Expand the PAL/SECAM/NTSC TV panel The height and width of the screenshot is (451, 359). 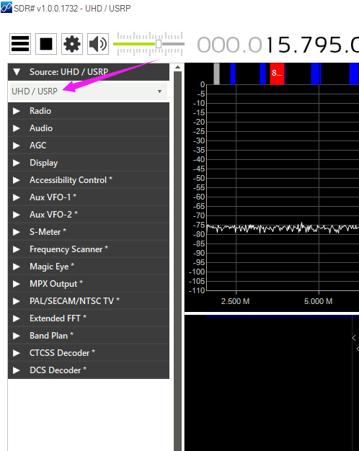[x=89, y=301]
